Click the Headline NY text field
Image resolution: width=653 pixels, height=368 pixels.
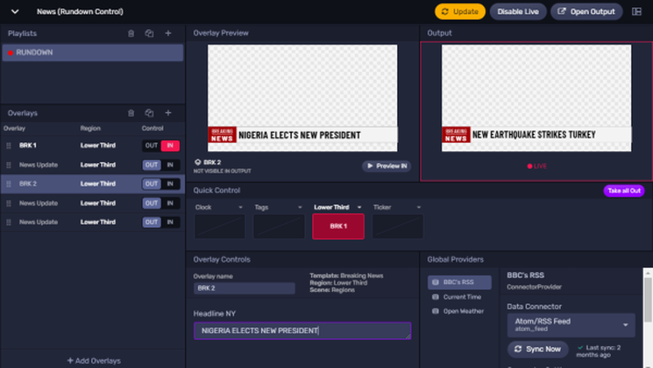pos(302,331)
